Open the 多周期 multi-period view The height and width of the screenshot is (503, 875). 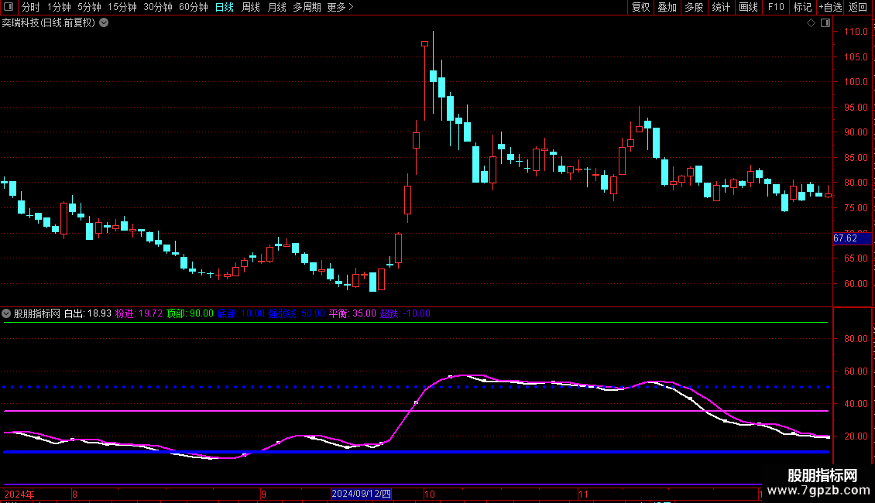(x=307, y=7)
